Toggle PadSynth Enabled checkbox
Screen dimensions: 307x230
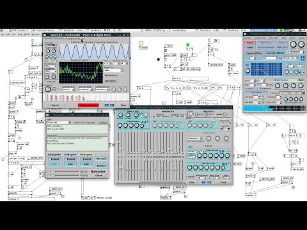coord(86,159)
